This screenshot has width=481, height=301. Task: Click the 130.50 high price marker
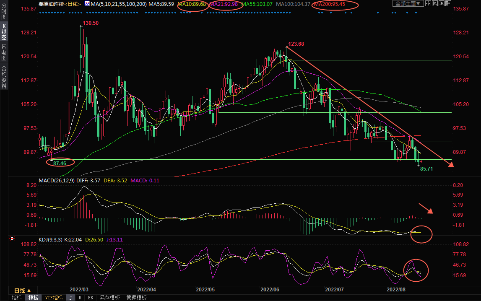tap(91, 23)
